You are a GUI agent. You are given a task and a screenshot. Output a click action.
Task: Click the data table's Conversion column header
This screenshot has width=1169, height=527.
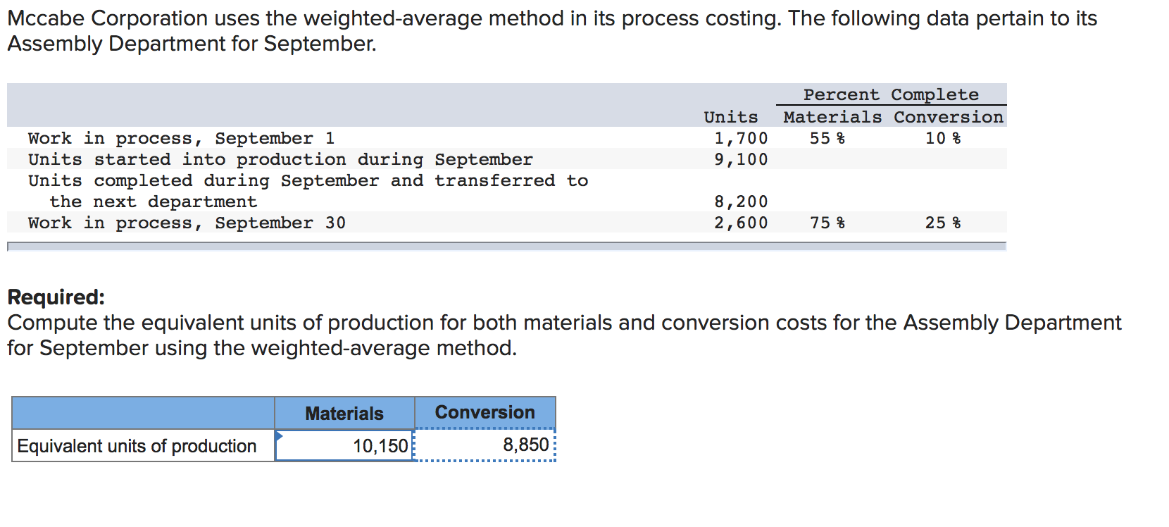949,117
